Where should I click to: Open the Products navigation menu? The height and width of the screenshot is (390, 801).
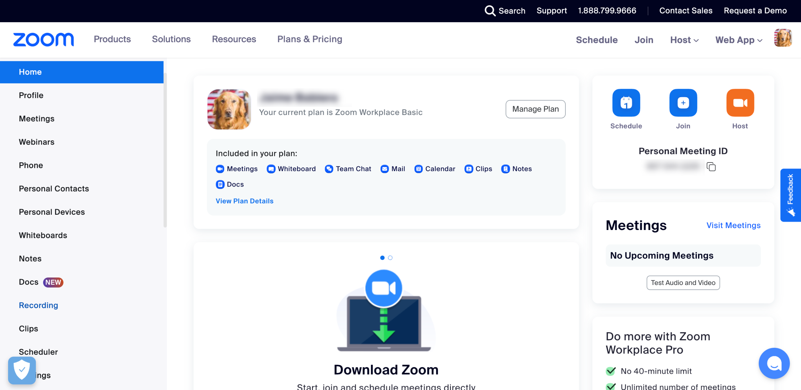pos(112,39)
